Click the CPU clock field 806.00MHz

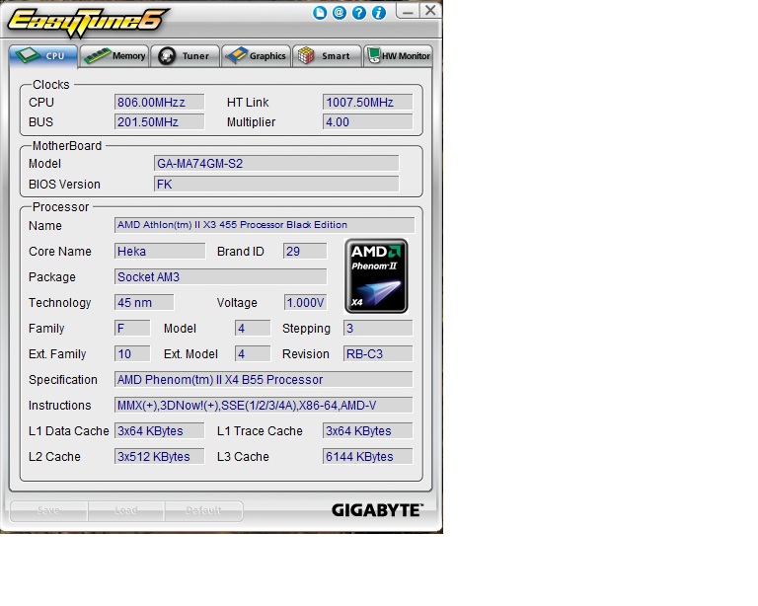pyautogui.click(x=160, y=103)
